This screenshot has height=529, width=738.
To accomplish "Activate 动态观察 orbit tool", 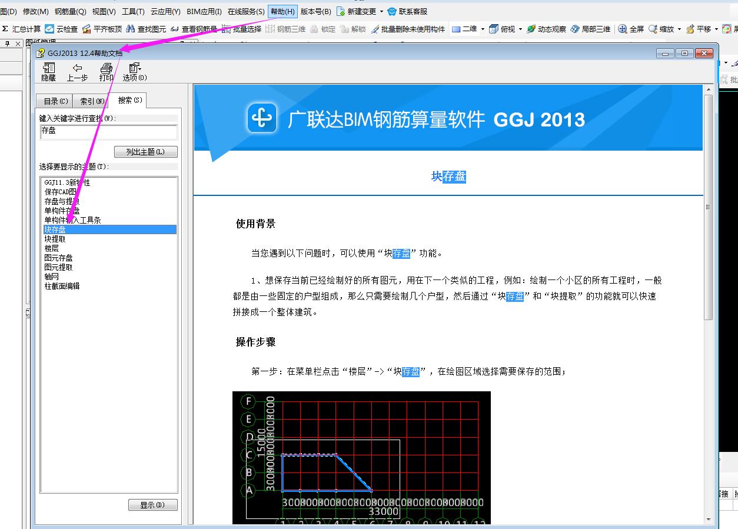I will pyautogui.click(x=547, y=29).
